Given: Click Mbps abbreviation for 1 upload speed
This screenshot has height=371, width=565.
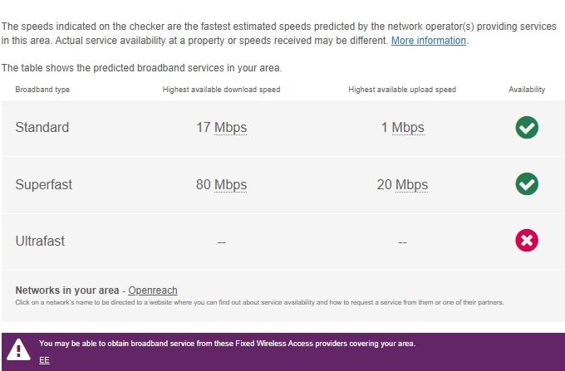Looking at the screenshot, I should tap(408, 128).
